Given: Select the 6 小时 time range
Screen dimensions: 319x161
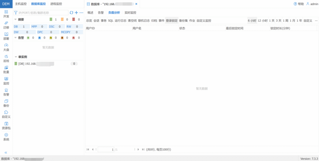Looking at the screenshot, I should point(252,21).
